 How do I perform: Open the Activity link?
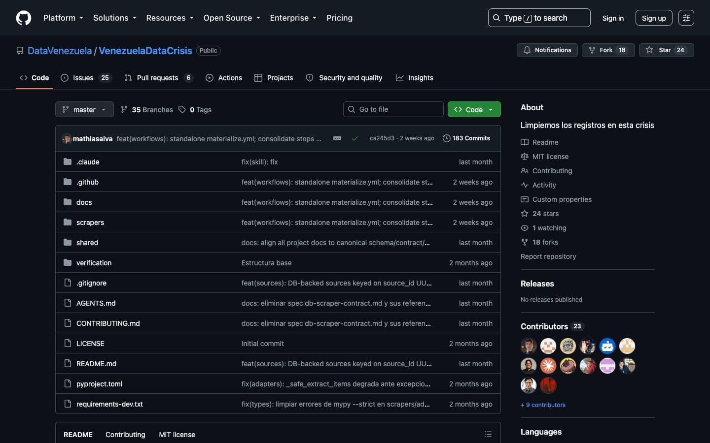click(x=538, y=185)
